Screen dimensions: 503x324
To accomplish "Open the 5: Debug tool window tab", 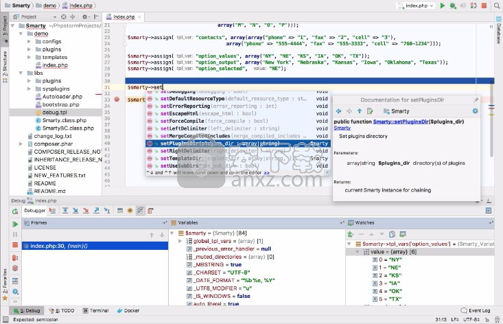I will pos(27,310).
